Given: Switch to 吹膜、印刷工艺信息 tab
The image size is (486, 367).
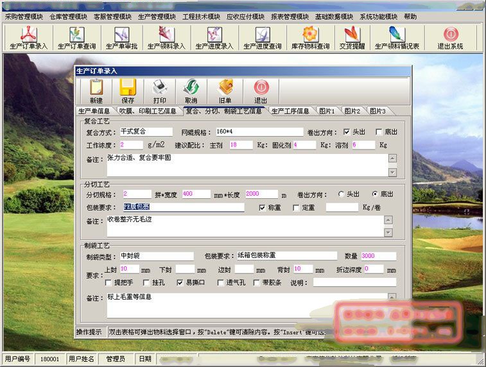Looking at the screenshot, I should [148, 111].
